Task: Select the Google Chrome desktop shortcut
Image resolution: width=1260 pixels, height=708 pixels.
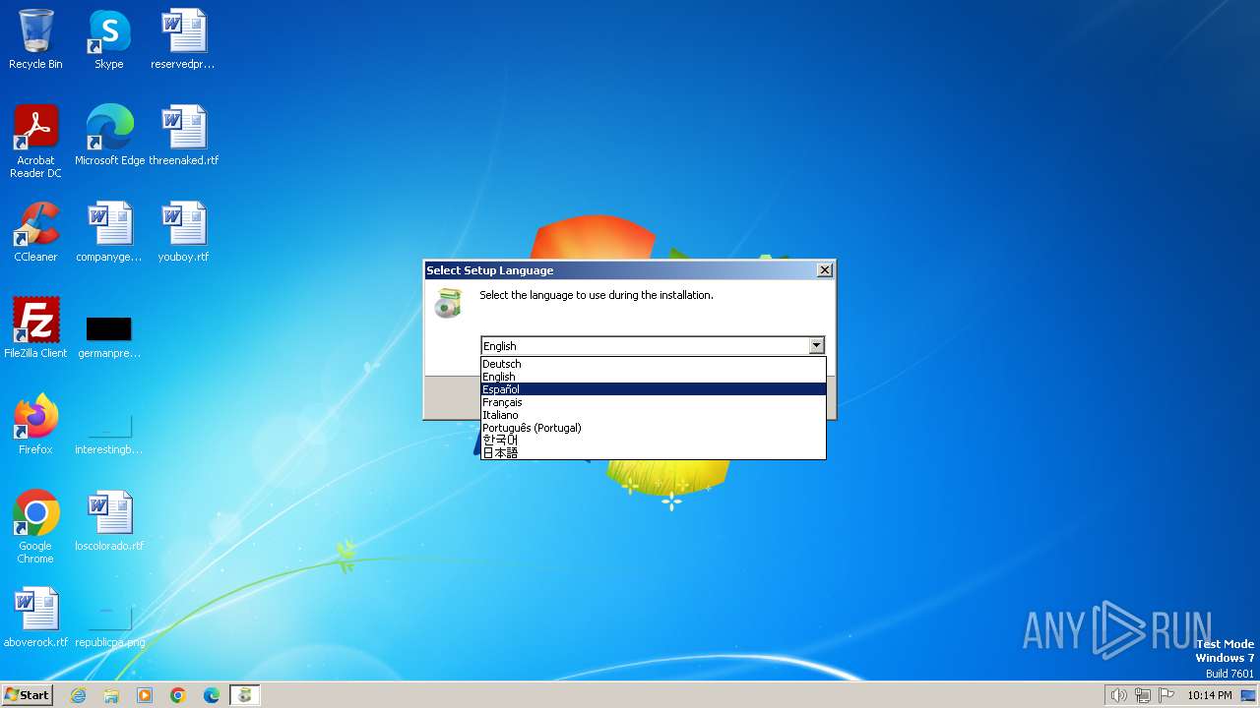Action: pyautogui.click(x=35, y=527)
